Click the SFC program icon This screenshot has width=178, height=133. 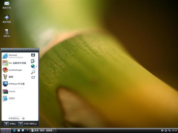click(5, 63)
